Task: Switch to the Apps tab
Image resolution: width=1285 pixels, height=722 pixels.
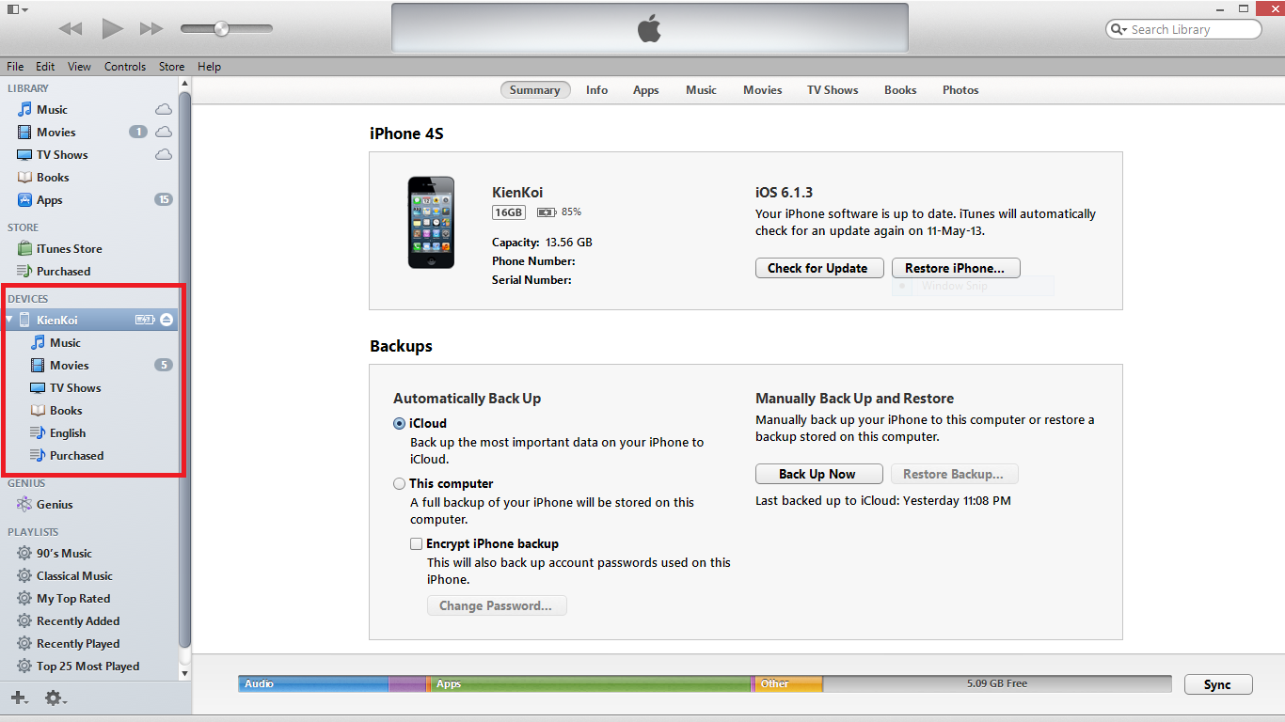Action: pos(645,90)
